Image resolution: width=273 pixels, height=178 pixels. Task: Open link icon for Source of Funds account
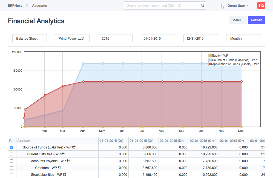[74, 147]
